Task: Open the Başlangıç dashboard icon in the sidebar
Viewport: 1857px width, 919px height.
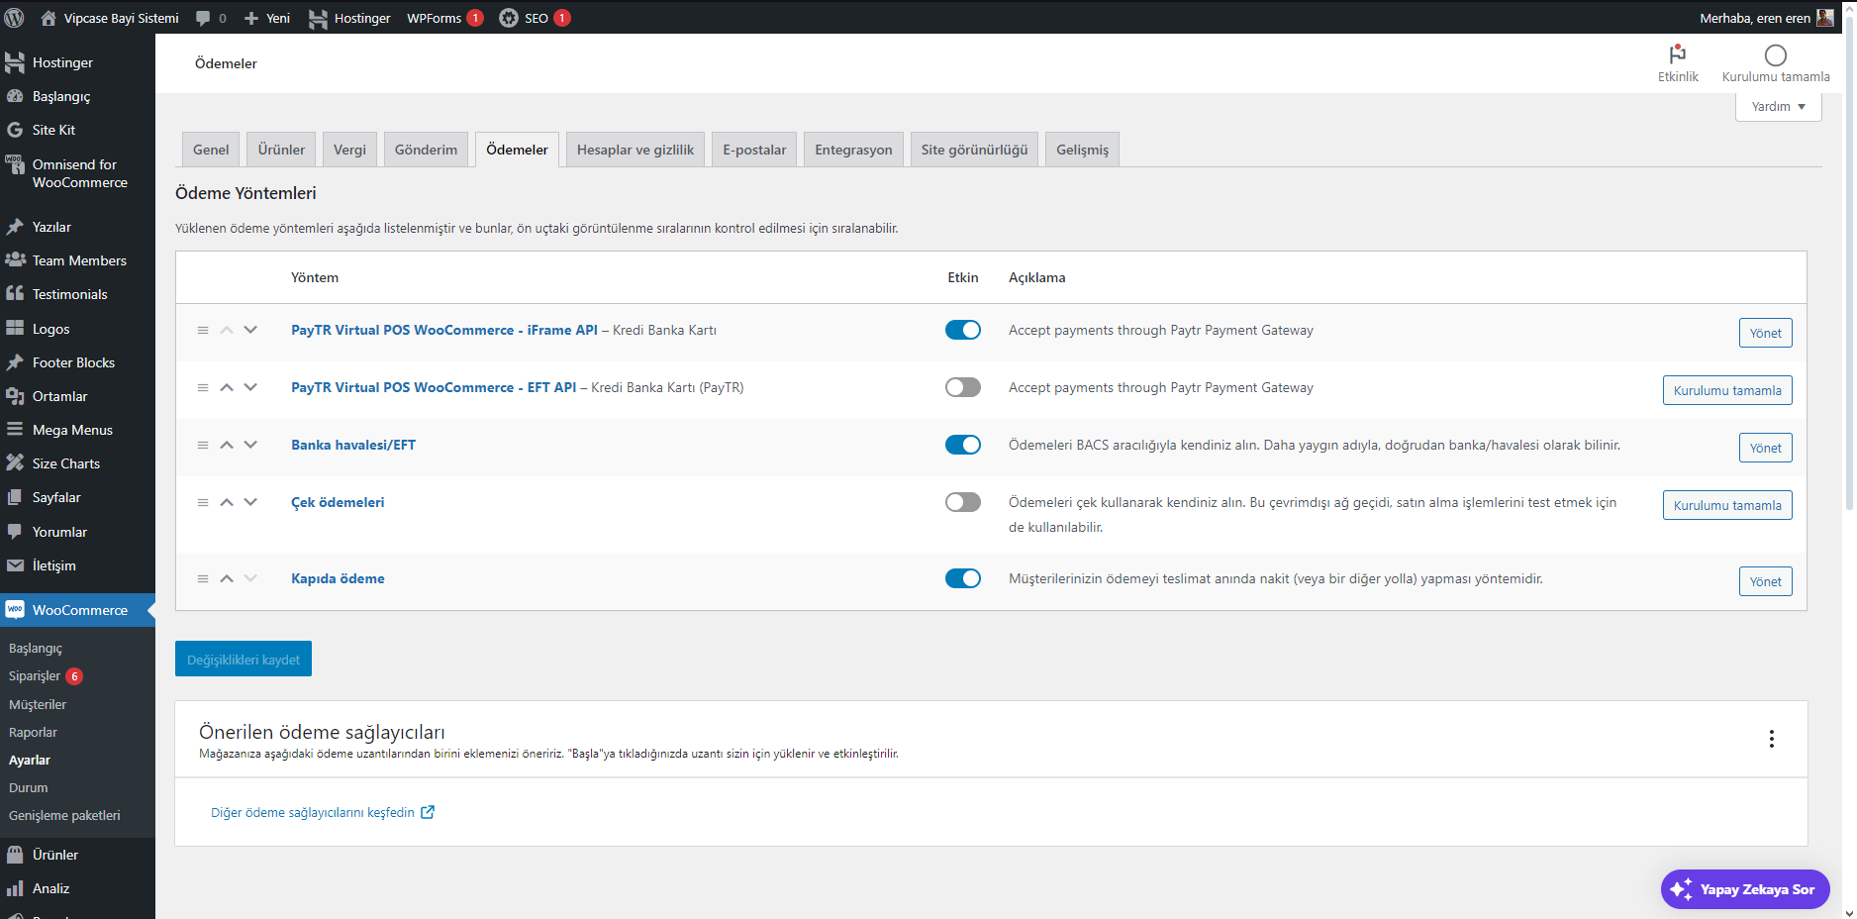Action: tap(15, 96)
